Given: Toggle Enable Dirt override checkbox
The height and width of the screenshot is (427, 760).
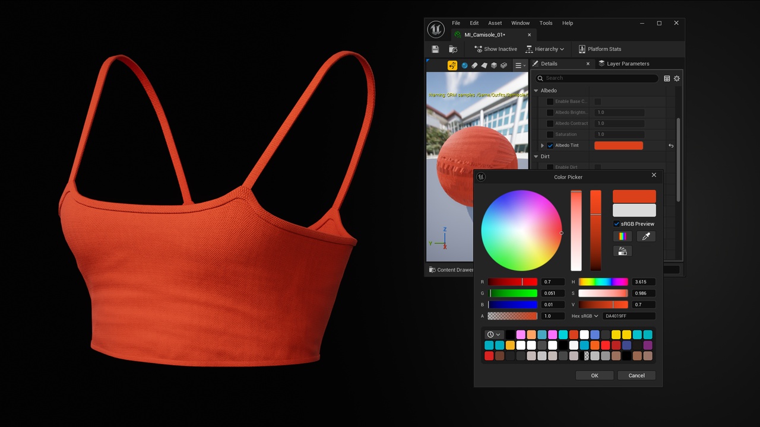Looking at the screenshot, I should pyautogui.click(x=550, y=167).
